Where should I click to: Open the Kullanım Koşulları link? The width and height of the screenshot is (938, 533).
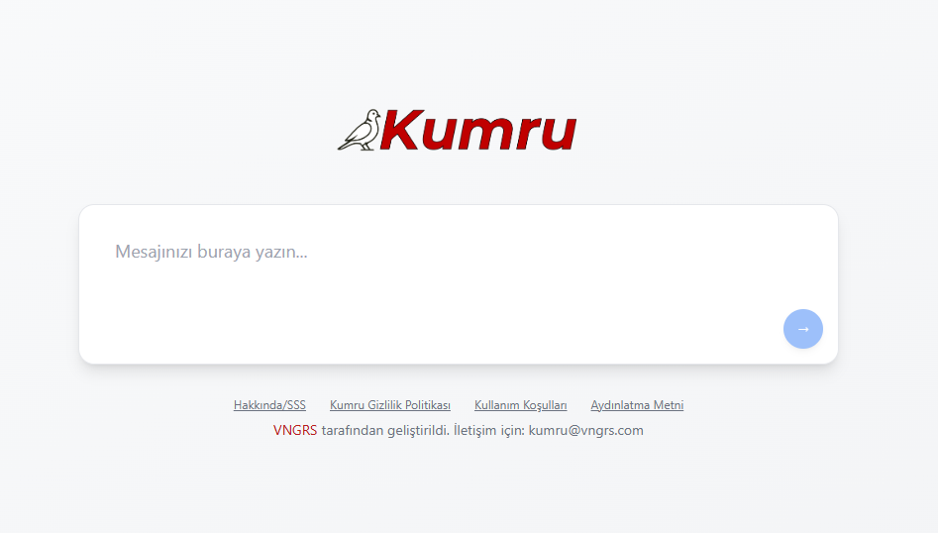(x=520, y=405)
